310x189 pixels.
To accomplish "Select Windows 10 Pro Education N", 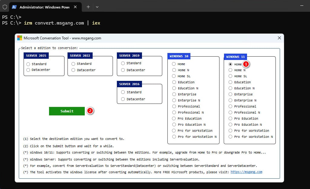I will 189,124.
